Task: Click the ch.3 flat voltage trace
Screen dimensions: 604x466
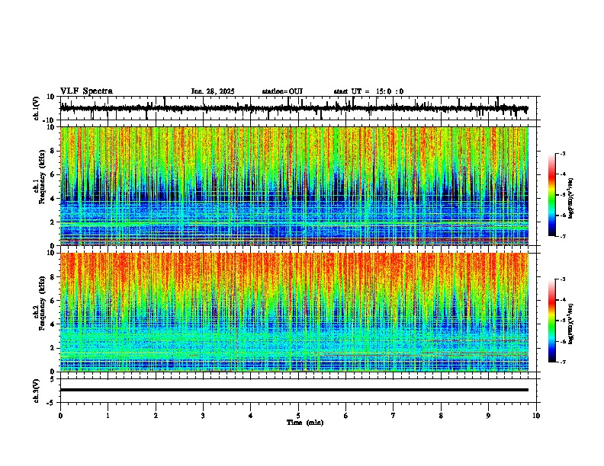Action: 294,390
